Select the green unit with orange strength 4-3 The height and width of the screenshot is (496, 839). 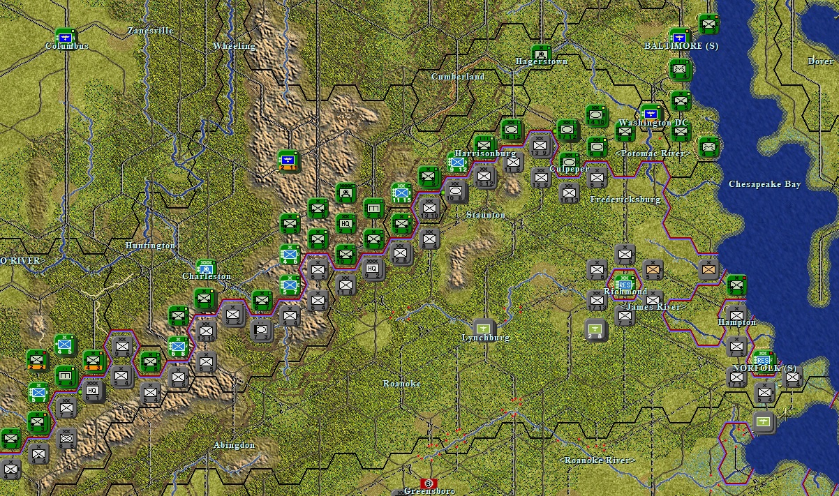click(94, 361)
